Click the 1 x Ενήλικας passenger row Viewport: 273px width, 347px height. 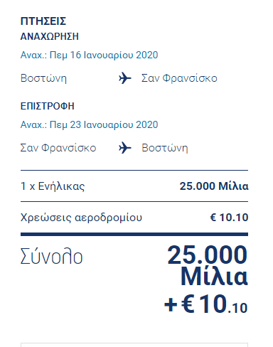(x=134, y=186)
